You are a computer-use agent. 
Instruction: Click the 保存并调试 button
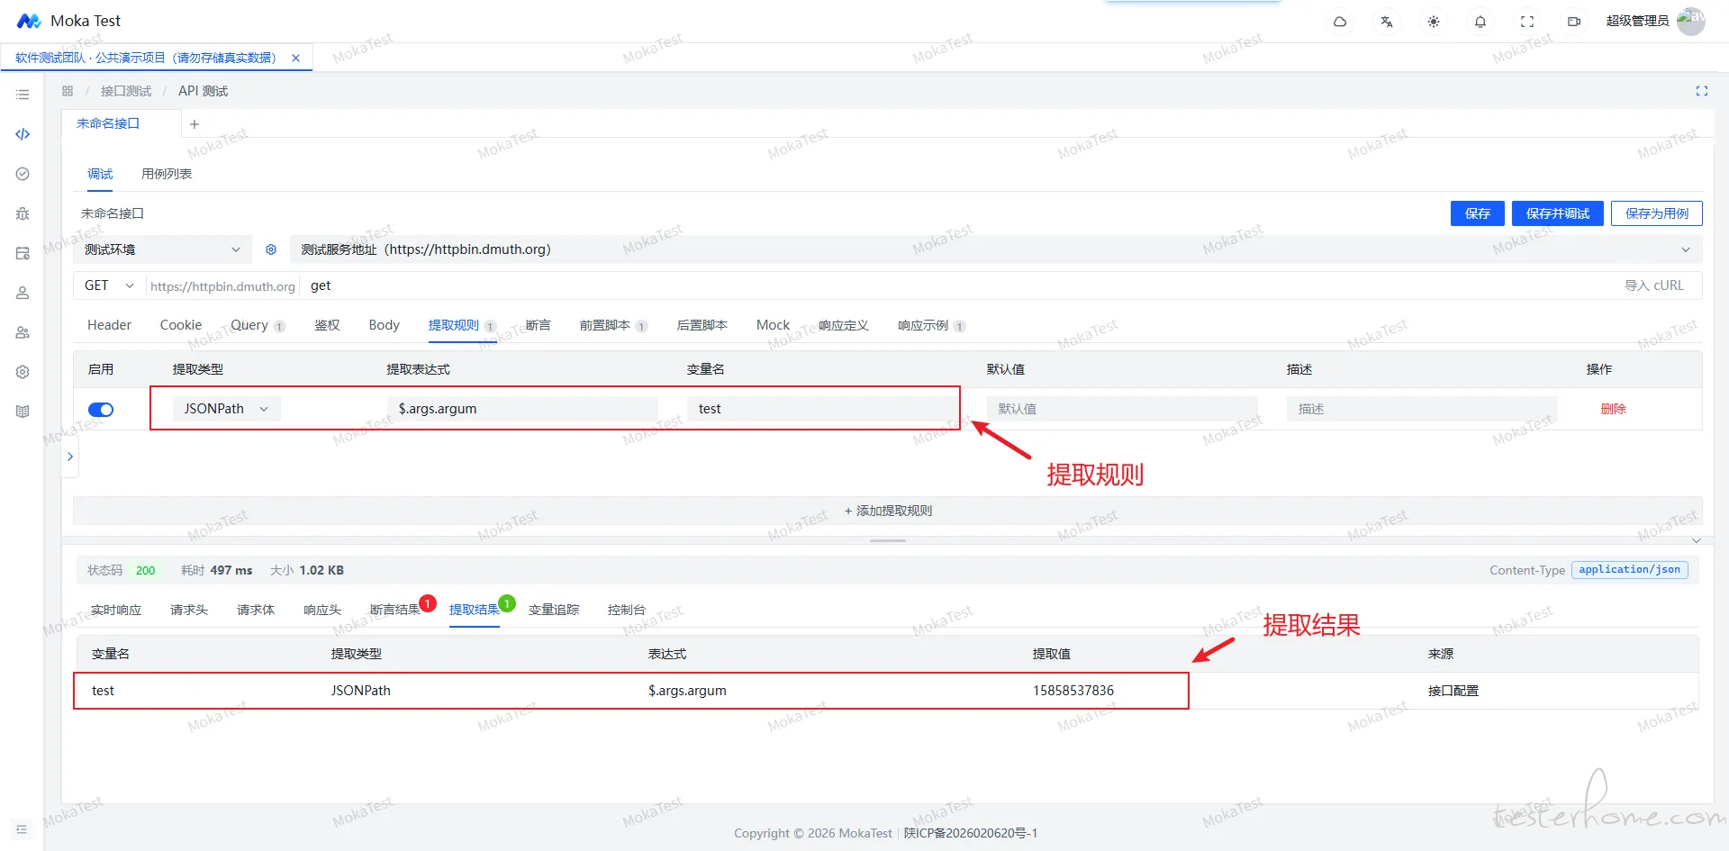pyautogui.click(x=1558, y=213)
